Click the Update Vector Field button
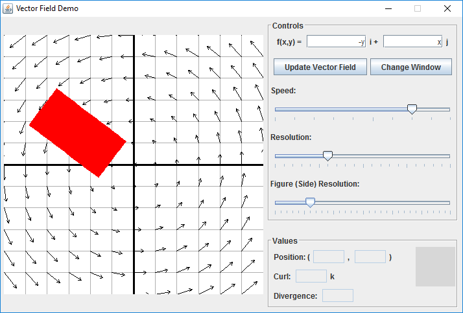The width and height of the screenshot is (463, 313). 320,67
